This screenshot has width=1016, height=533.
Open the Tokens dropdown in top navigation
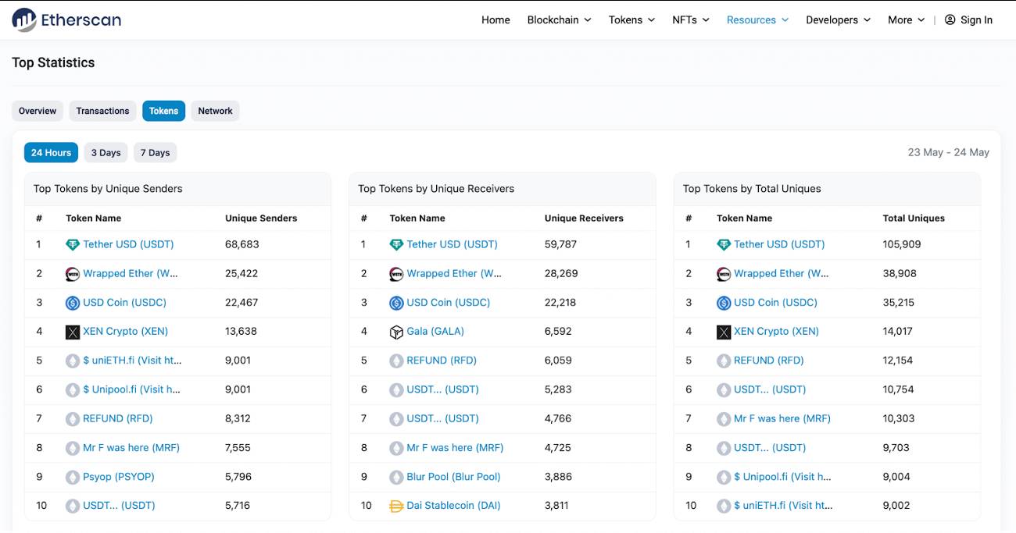(632, 20)
